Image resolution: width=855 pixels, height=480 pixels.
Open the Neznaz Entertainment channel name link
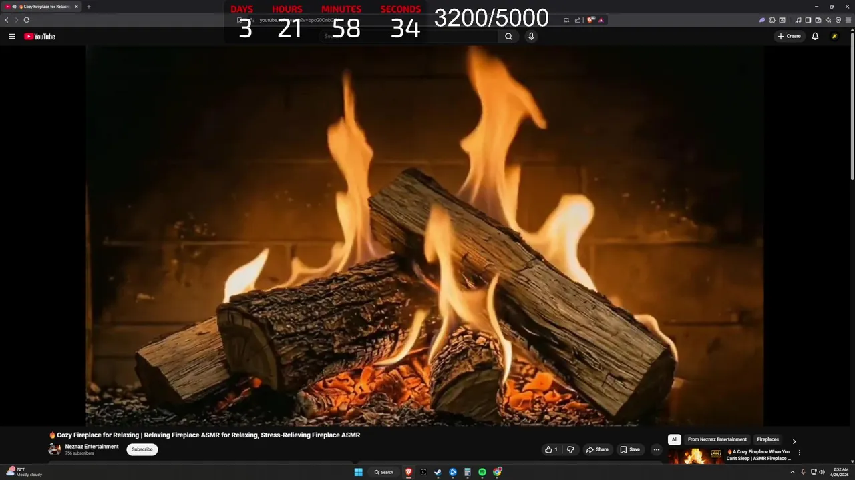[92, 447]
